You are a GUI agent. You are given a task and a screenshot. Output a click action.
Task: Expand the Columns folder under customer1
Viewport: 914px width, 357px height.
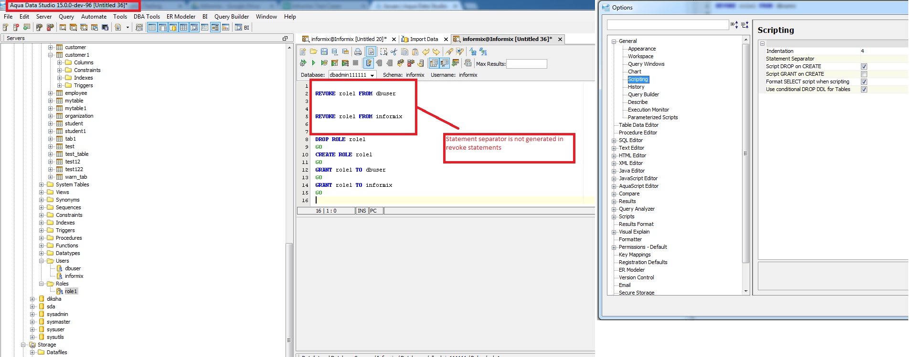click(60, 62)
